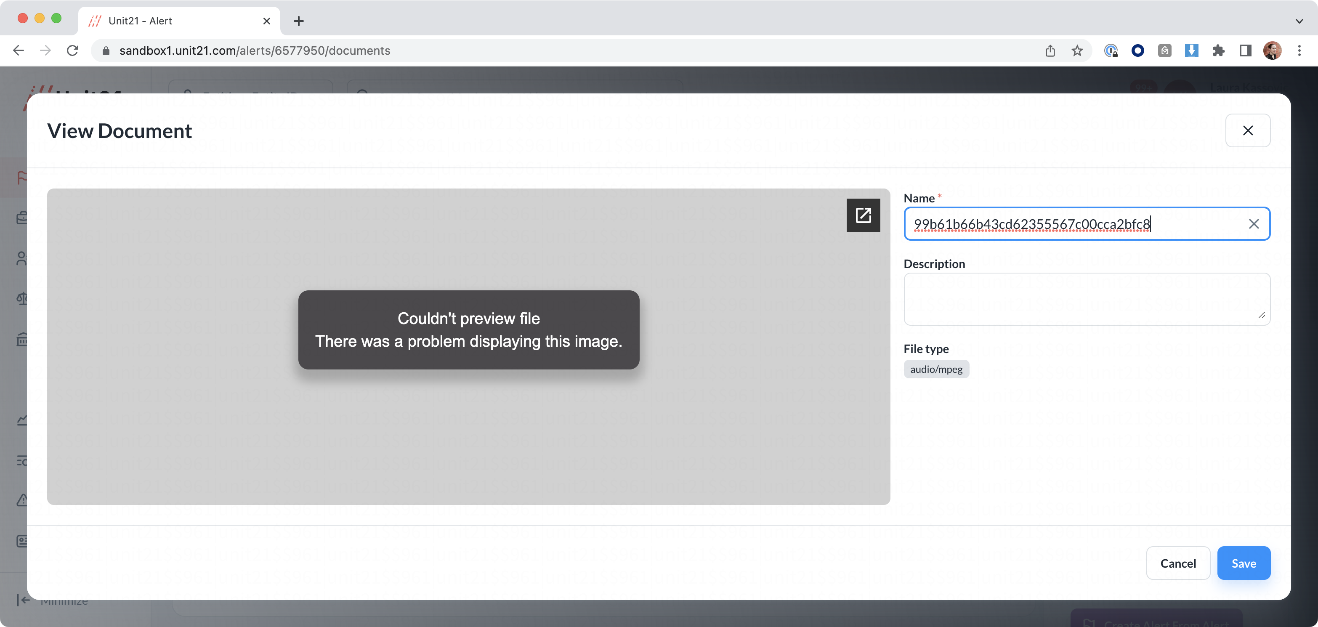
Task: Open the Chrome three-dot menu
Action: [1299, 50]
